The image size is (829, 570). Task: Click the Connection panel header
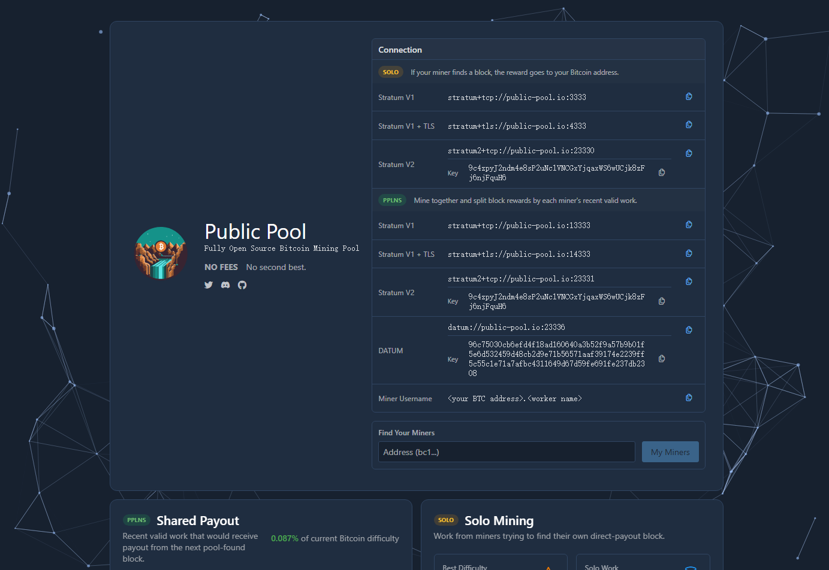coord(538,50)
